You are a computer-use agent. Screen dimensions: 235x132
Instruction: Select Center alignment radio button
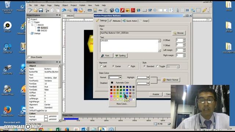point(113,66)
